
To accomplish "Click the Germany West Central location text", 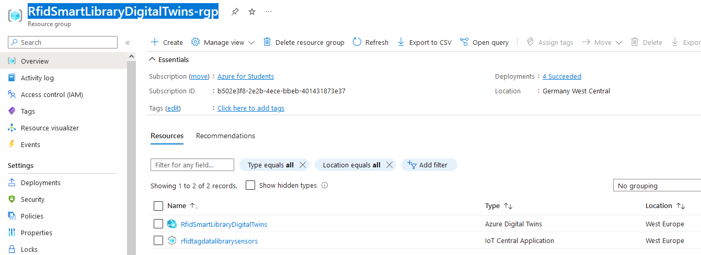I will tap(577, 91).
